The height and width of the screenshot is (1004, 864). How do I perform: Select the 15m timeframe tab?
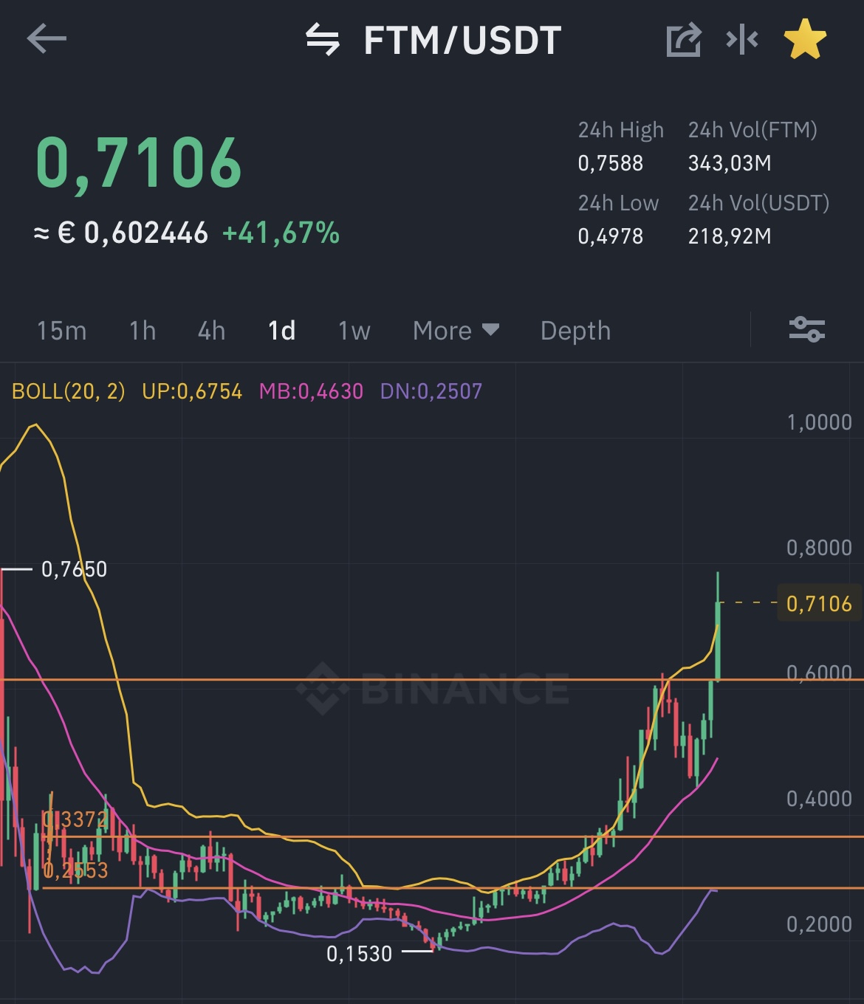(62, 331)
